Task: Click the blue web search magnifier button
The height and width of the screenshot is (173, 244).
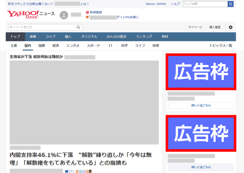Action: pyautogui.click(x=231, y=4)
